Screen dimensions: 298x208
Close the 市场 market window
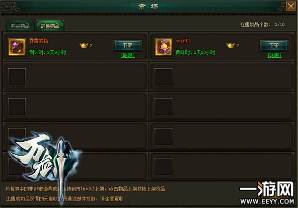click(x=291, y=6)
